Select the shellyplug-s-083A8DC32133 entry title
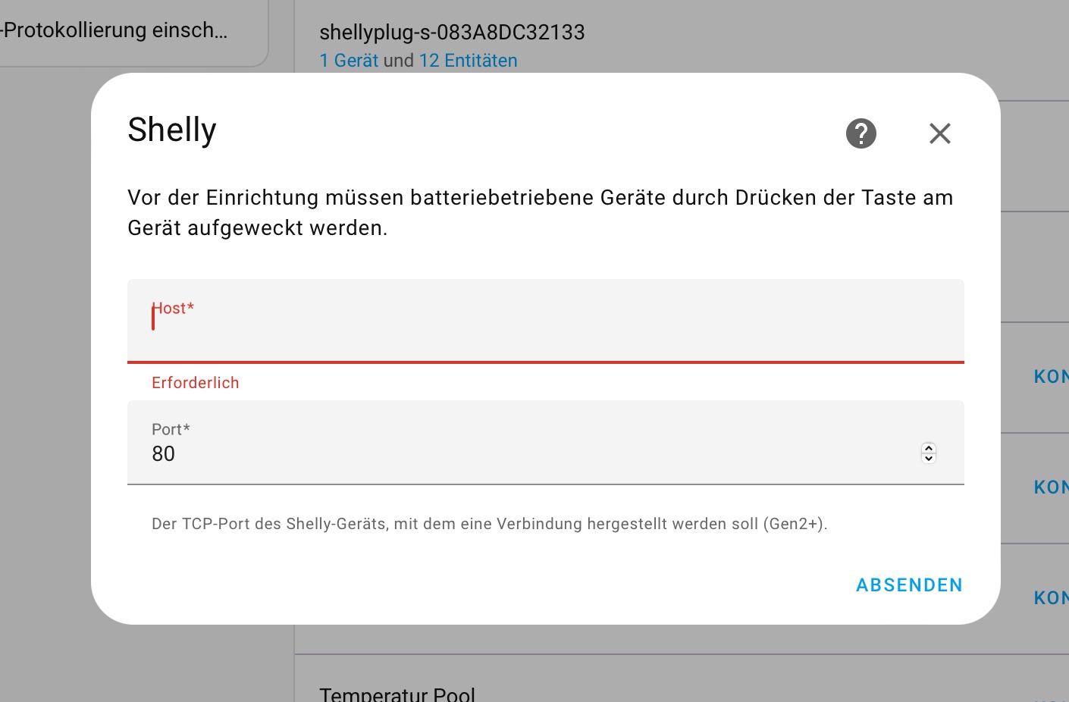 click(x=452, y=33)
